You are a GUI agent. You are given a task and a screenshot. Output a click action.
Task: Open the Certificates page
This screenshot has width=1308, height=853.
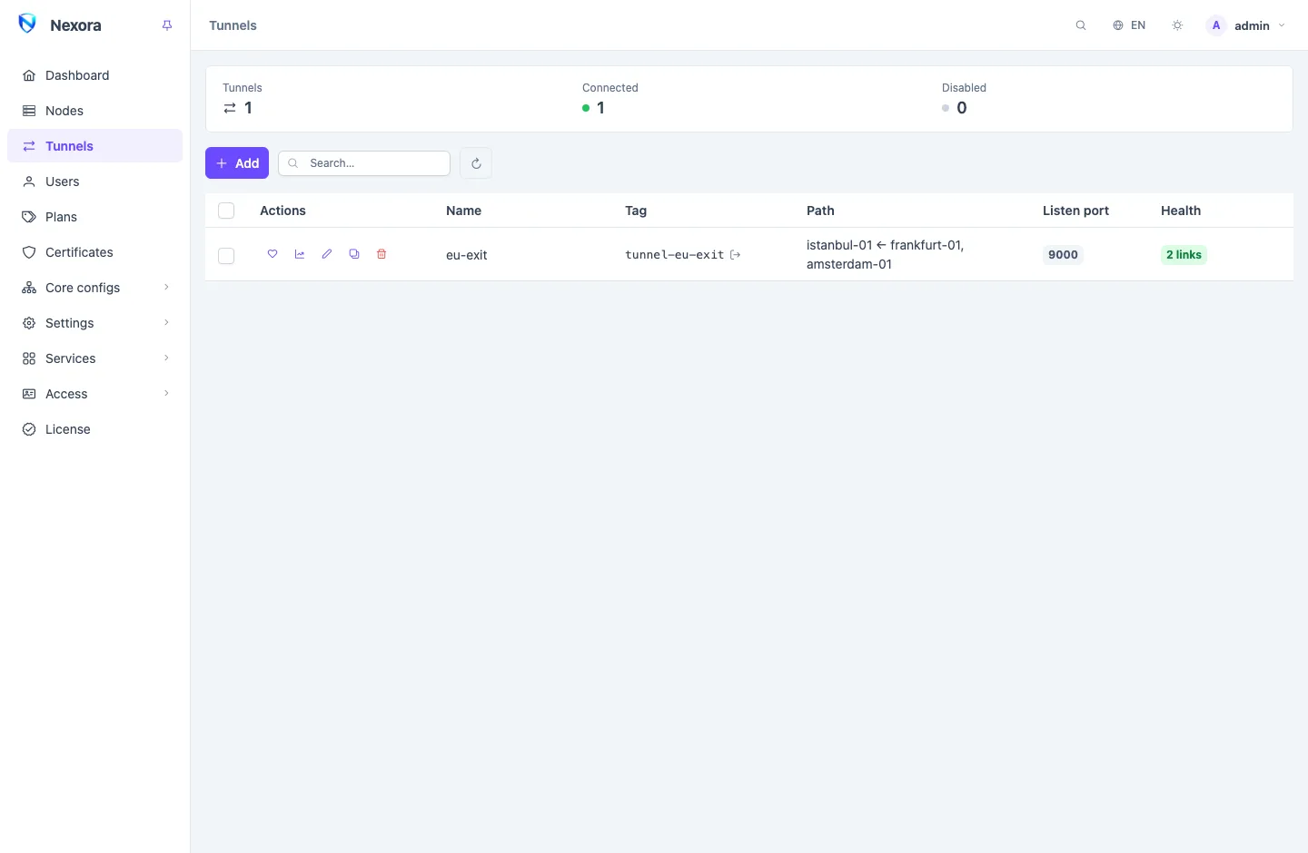tap(95, 252)
